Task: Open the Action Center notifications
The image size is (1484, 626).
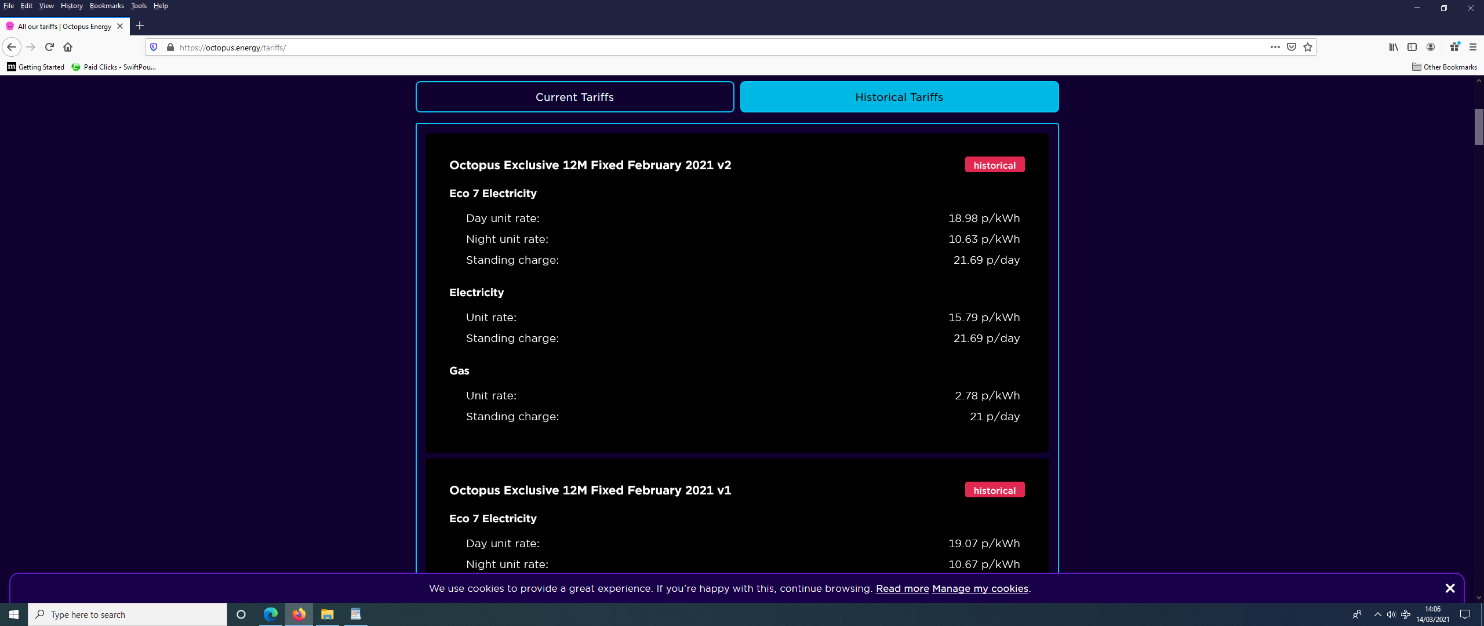Action: (1465, 614)
